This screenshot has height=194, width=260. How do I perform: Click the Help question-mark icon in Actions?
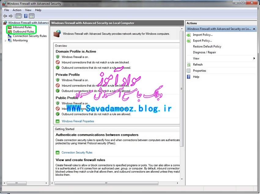[189, 77]
